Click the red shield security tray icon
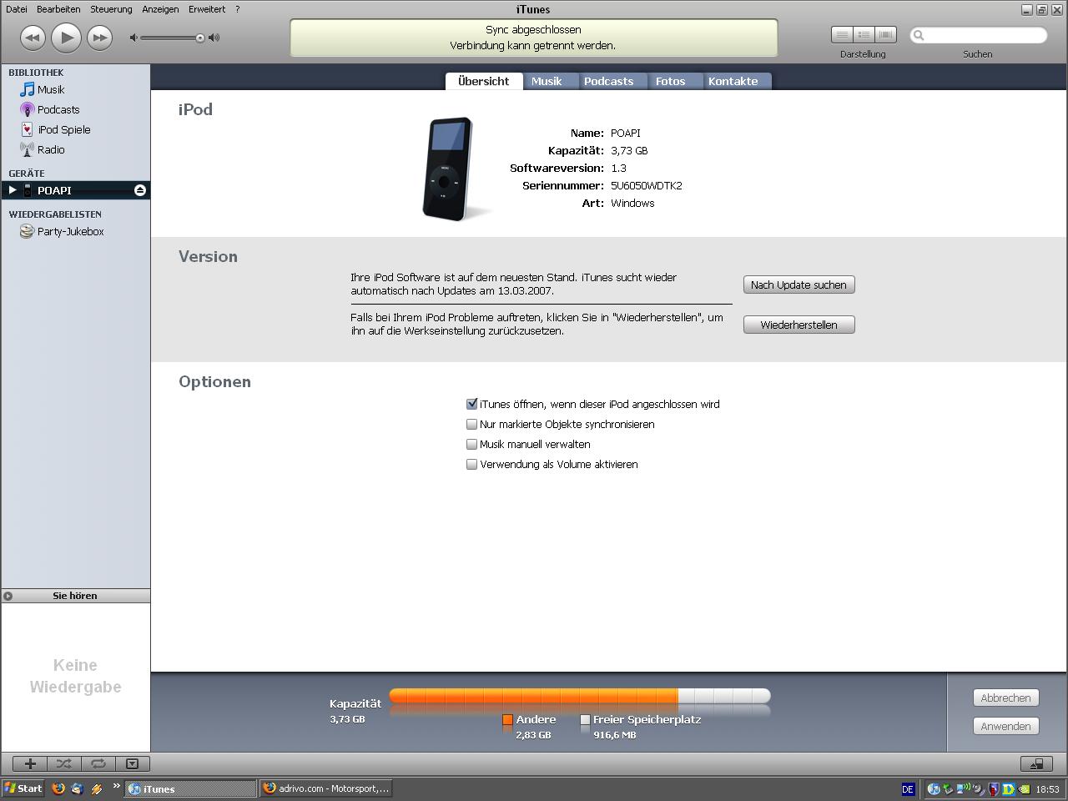 995,788
